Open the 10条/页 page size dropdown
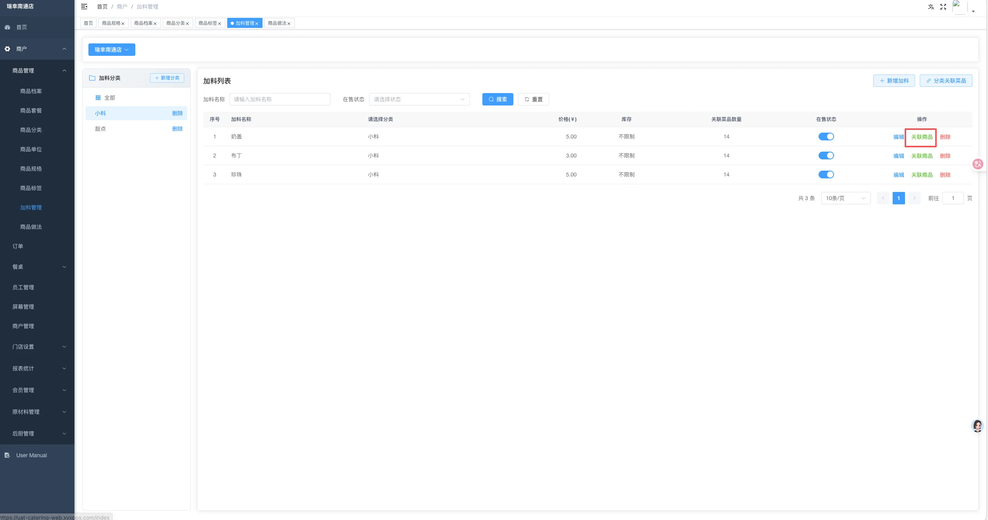Image resolution: width=988 pixels, height=520 pixels. click(x=846, y=198)
